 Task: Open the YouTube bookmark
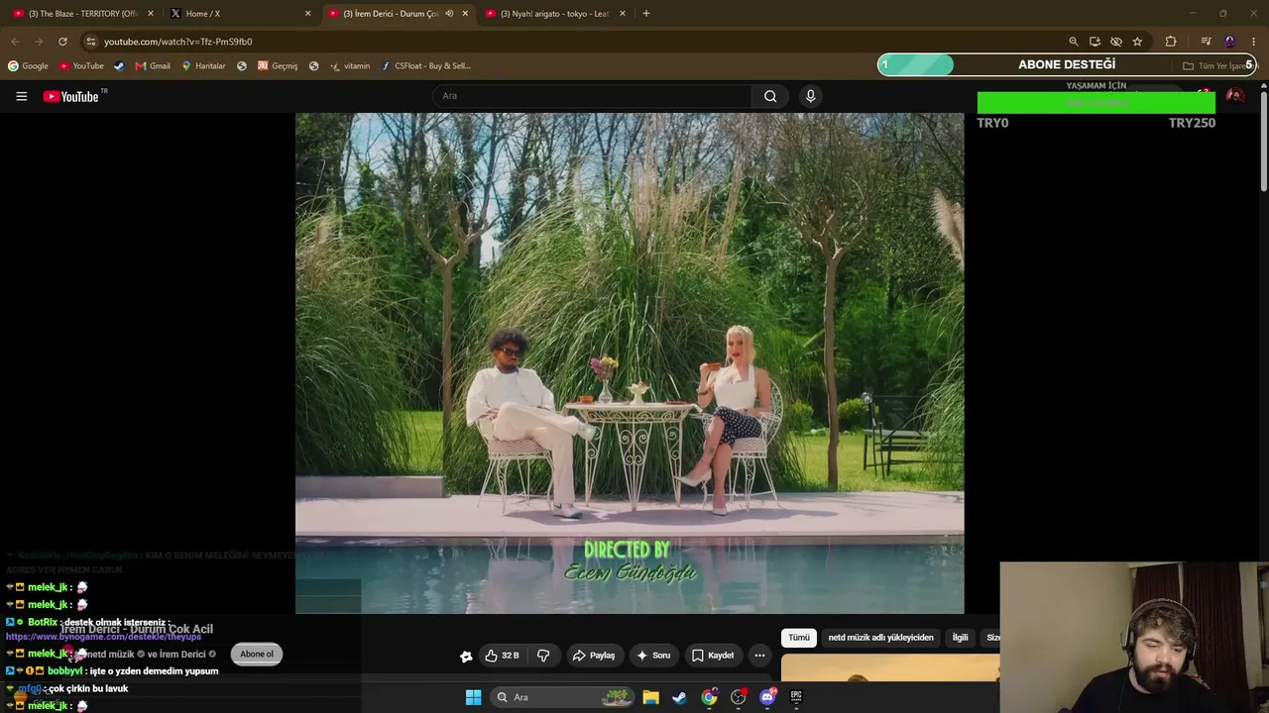pos(81,66)
